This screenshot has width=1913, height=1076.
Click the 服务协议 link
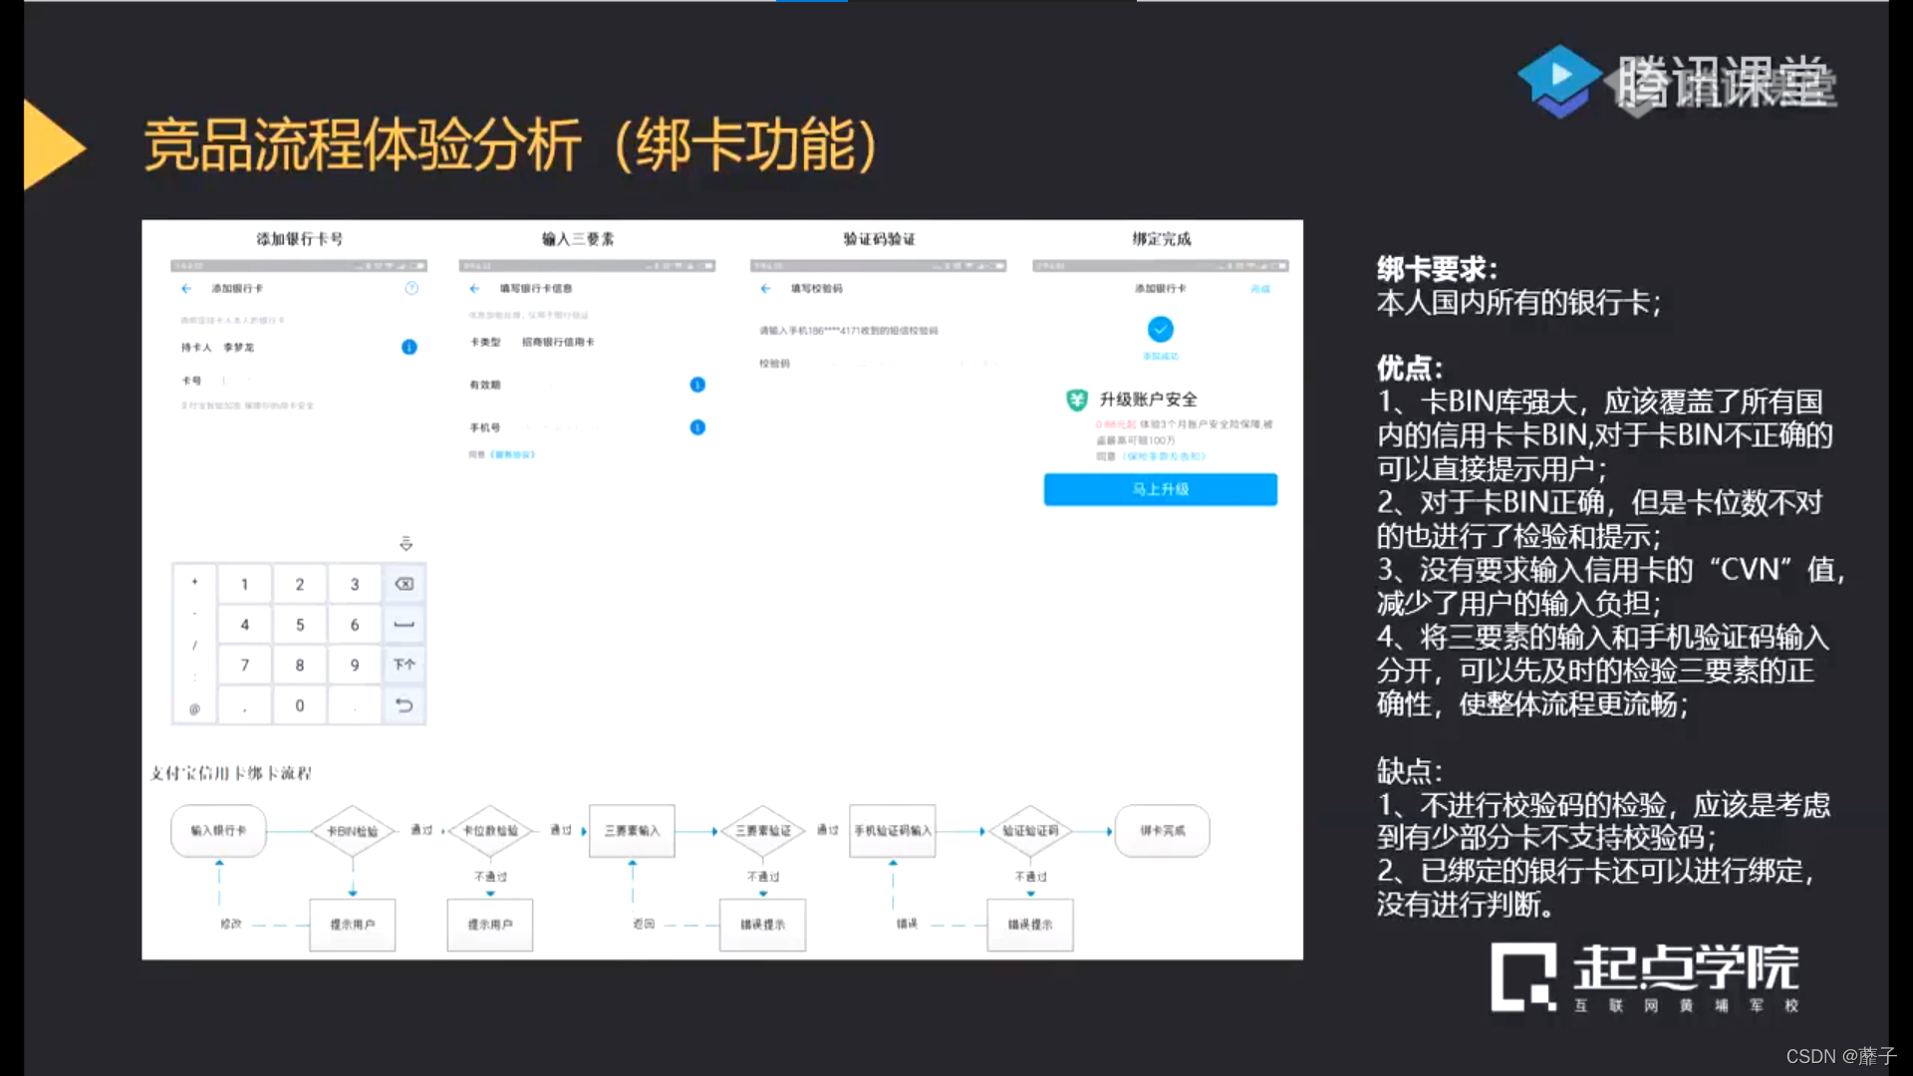tap(513, 454)
